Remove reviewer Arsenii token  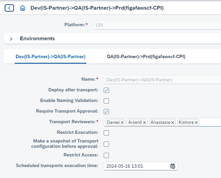144,123
